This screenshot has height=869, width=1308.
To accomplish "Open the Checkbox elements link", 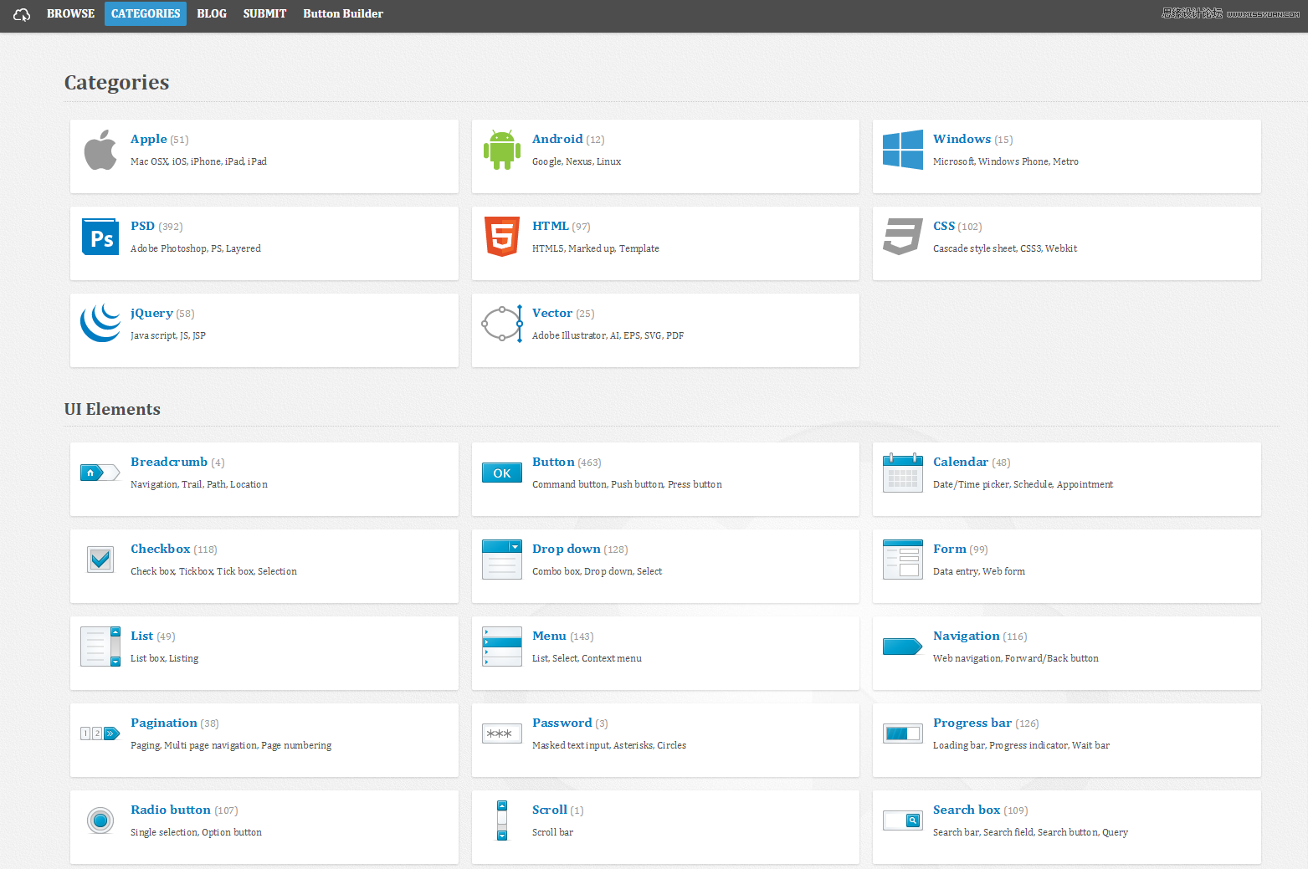I will tap(161, 550).
